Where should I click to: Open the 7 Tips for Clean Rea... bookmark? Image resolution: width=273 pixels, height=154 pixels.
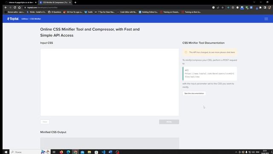[x=105, y=12]
